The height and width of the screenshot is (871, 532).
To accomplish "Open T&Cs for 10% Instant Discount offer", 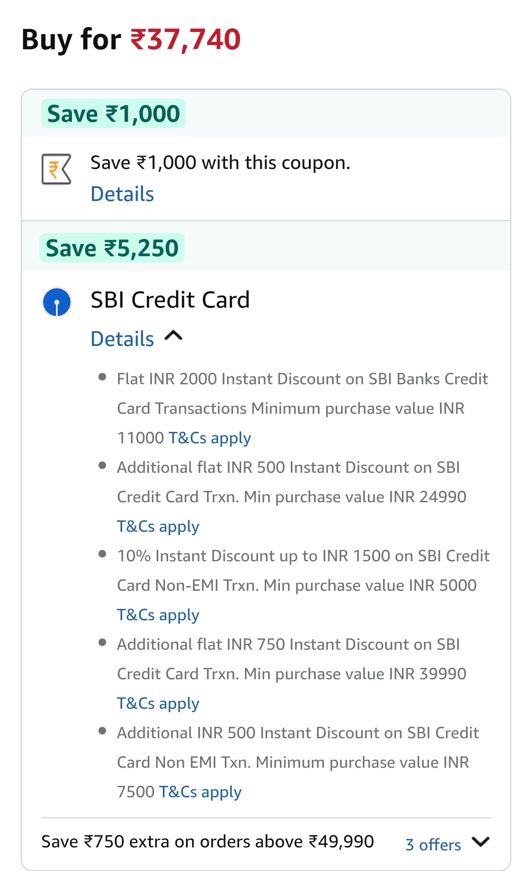I will (x=158, y=615).
